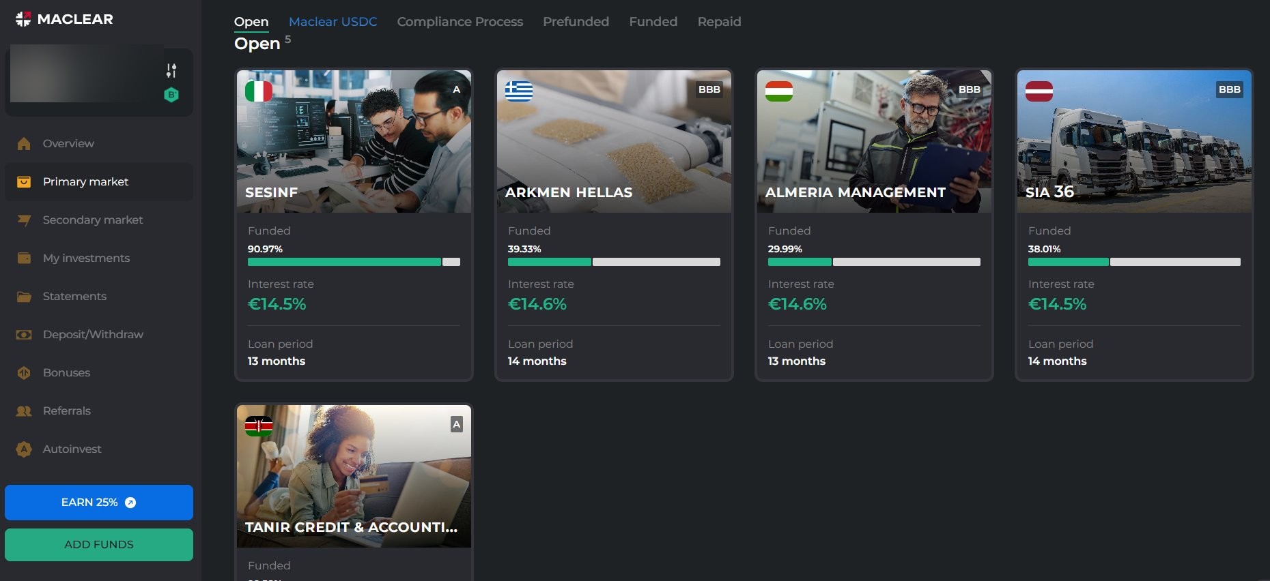Go to the Funded tab
Image resolution: width=1270 pixels, height=581 pixels.
653,22
